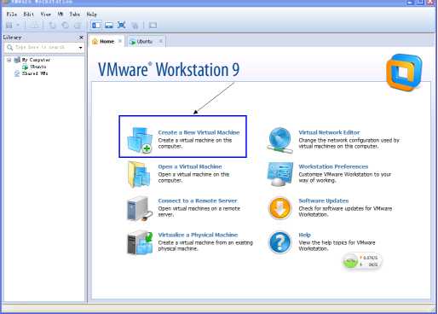Click the Ubuntu tab VM icon
This screenshot has width=438, height=314.
pos(132,42)
